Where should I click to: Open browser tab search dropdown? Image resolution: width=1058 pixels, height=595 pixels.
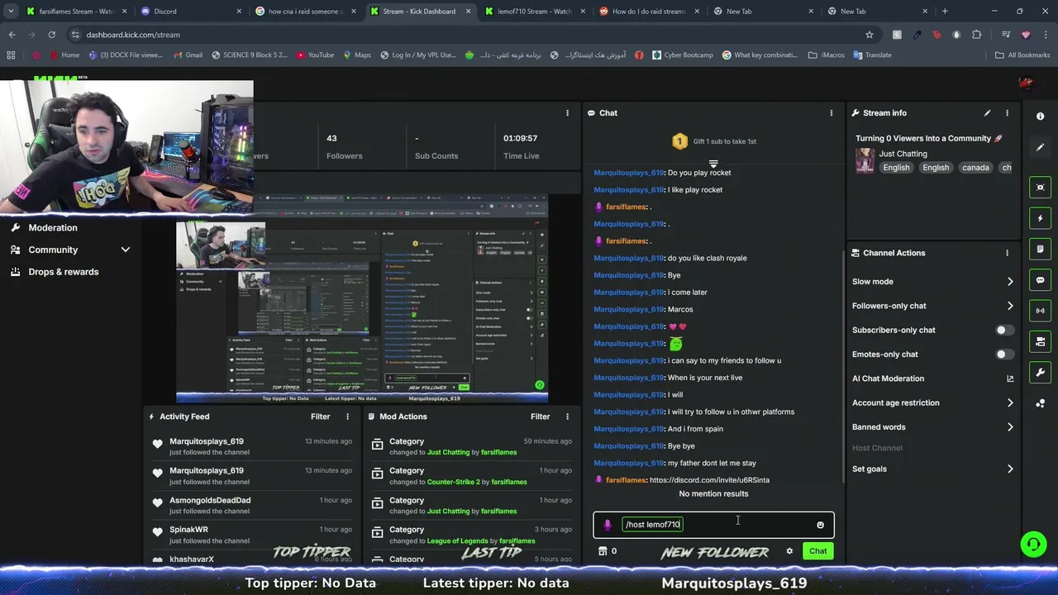click(x=11, y=12)
